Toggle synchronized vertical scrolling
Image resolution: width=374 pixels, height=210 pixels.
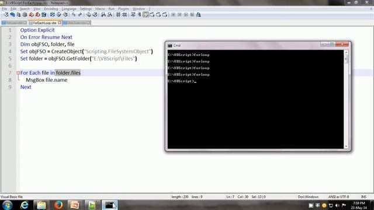tap(118, 15)
